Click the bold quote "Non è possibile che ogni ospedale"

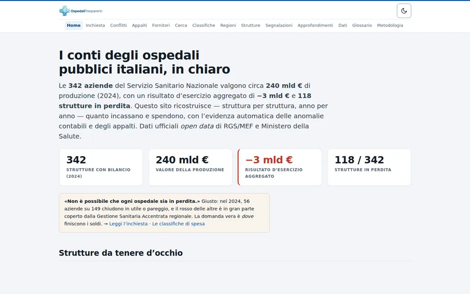(x=132, y=201)
